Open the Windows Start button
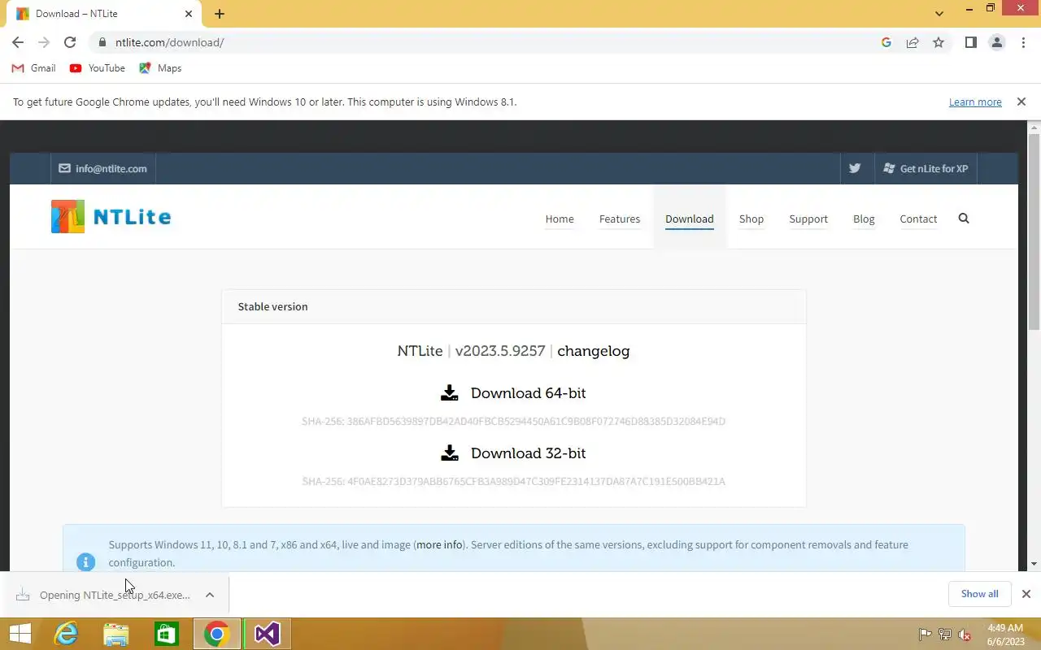The width and height of the screenshot is (1041, 650). pos(20,634)
